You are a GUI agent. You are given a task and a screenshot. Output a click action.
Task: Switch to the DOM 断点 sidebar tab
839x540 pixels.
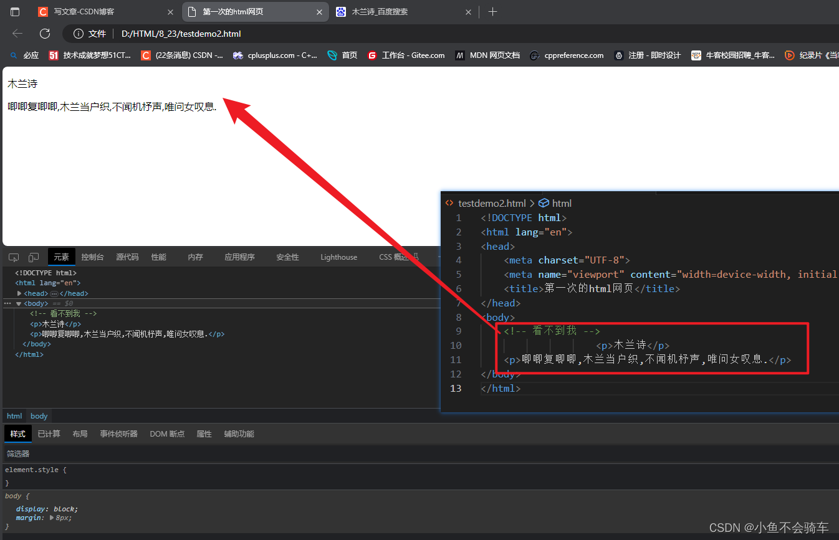pyautogui.click(x=167, y=434)
